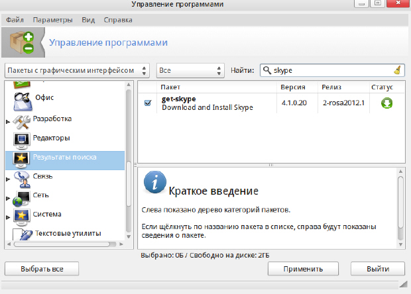The width and height of the screenshot is (411, 294).
Task: Click the category tree horizontal scrollbar
Action: (x=62, y=244)
